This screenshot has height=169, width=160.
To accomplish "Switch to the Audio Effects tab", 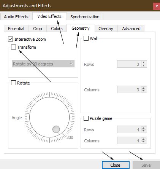I will pyautogui.click(x=16, y=17).
